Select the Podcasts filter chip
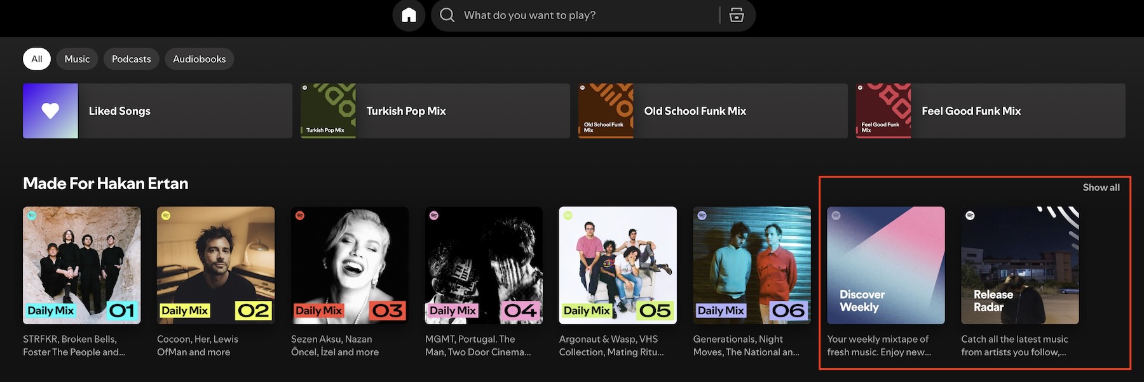This screenshot has width=1144, height=382. tap(131, 59)
